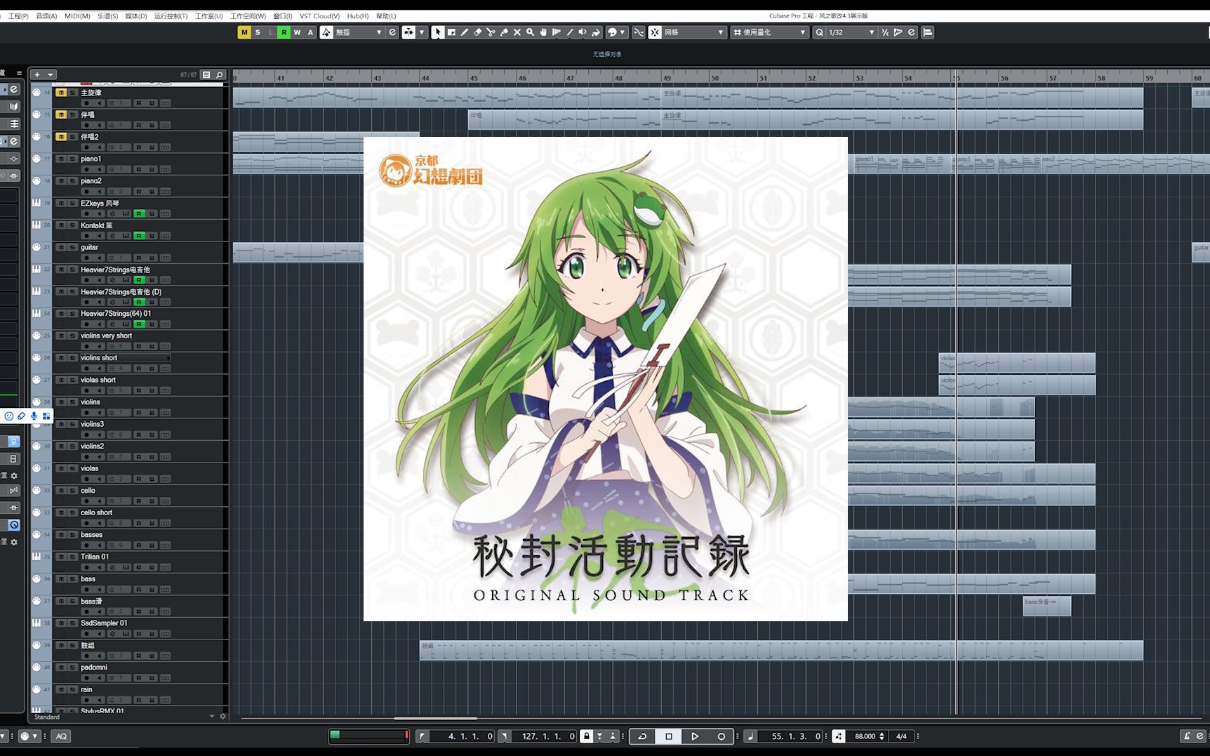Select the Range Selection tool
Viewport: 1210px width, 756px height.
point(451,32)
